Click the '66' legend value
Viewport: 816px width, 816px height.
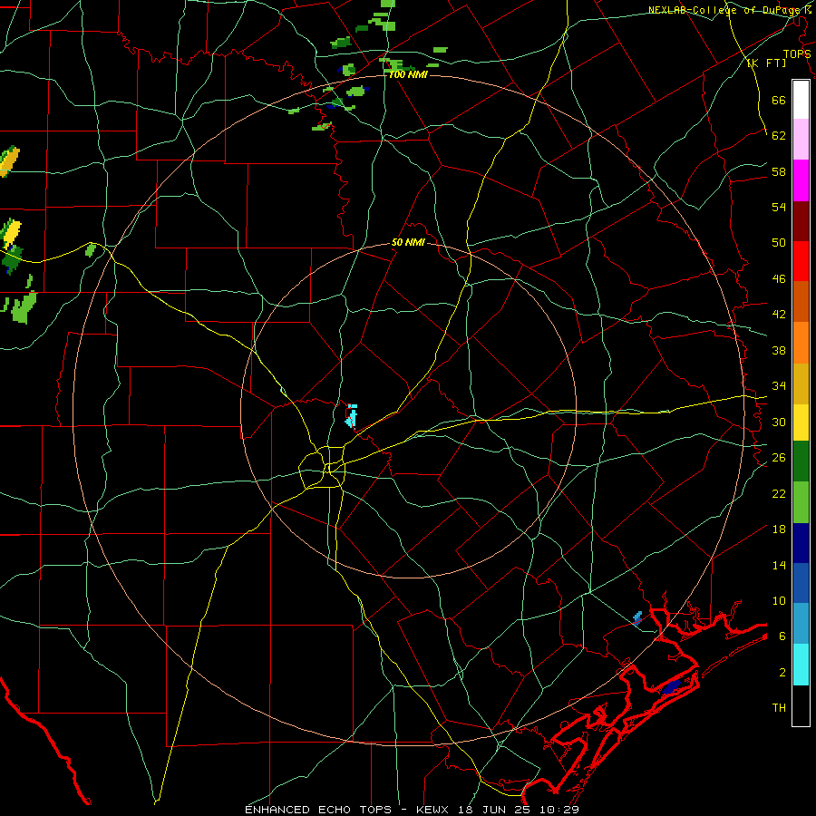pos(779,100)
